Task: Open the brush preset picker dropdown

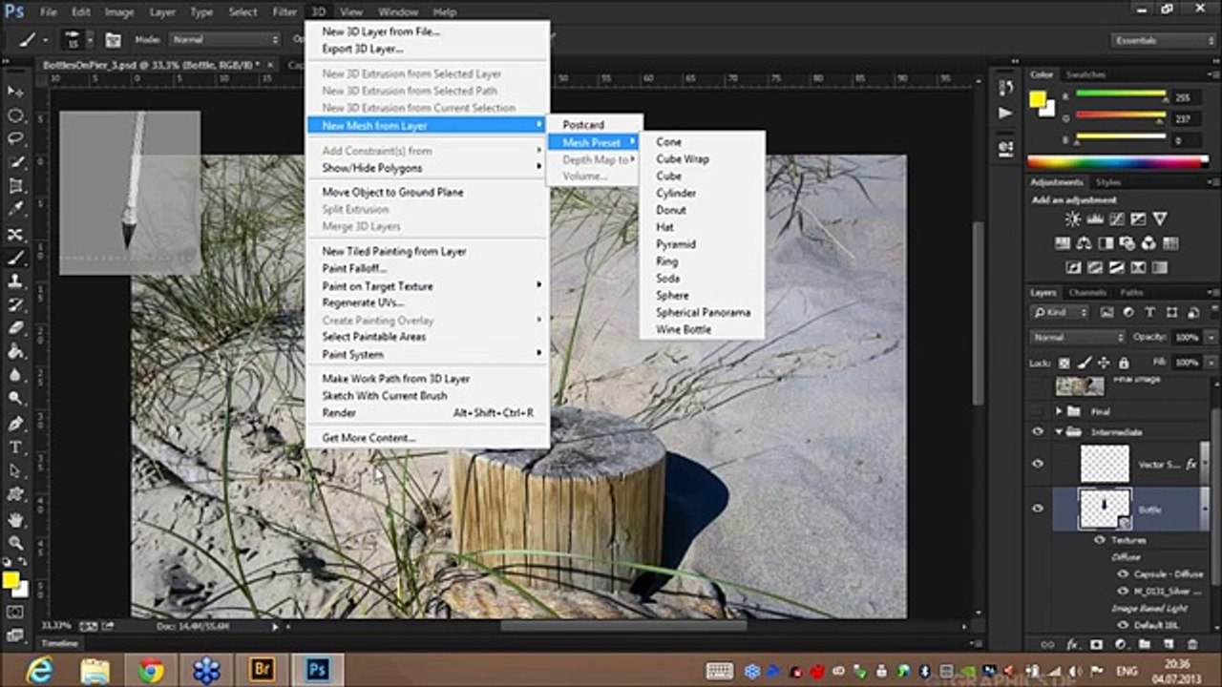Action: 91,40
